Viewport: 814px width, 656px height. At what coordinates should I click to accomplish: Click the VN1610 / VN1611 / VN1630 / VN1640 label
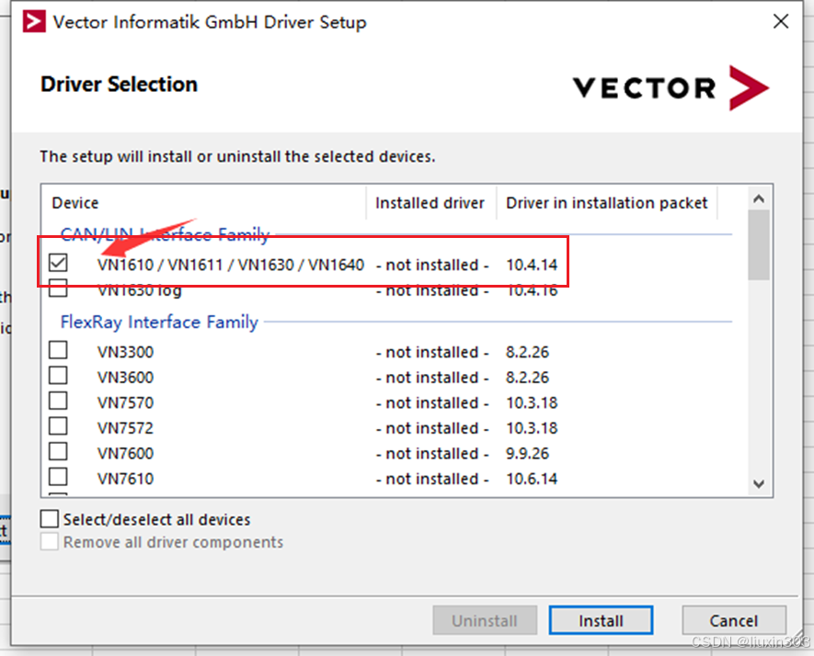coord(231,265)
